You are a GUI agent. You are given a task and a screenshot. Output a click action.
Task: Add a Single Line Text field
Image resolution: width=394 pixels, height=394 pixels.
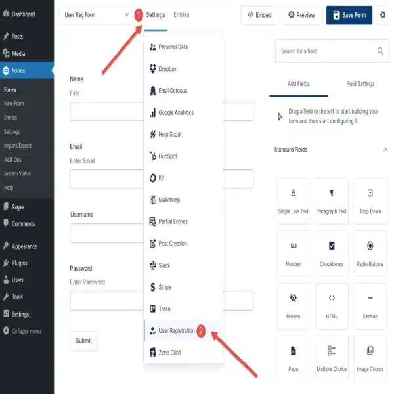pyautogui.click(x=294, y=201)
